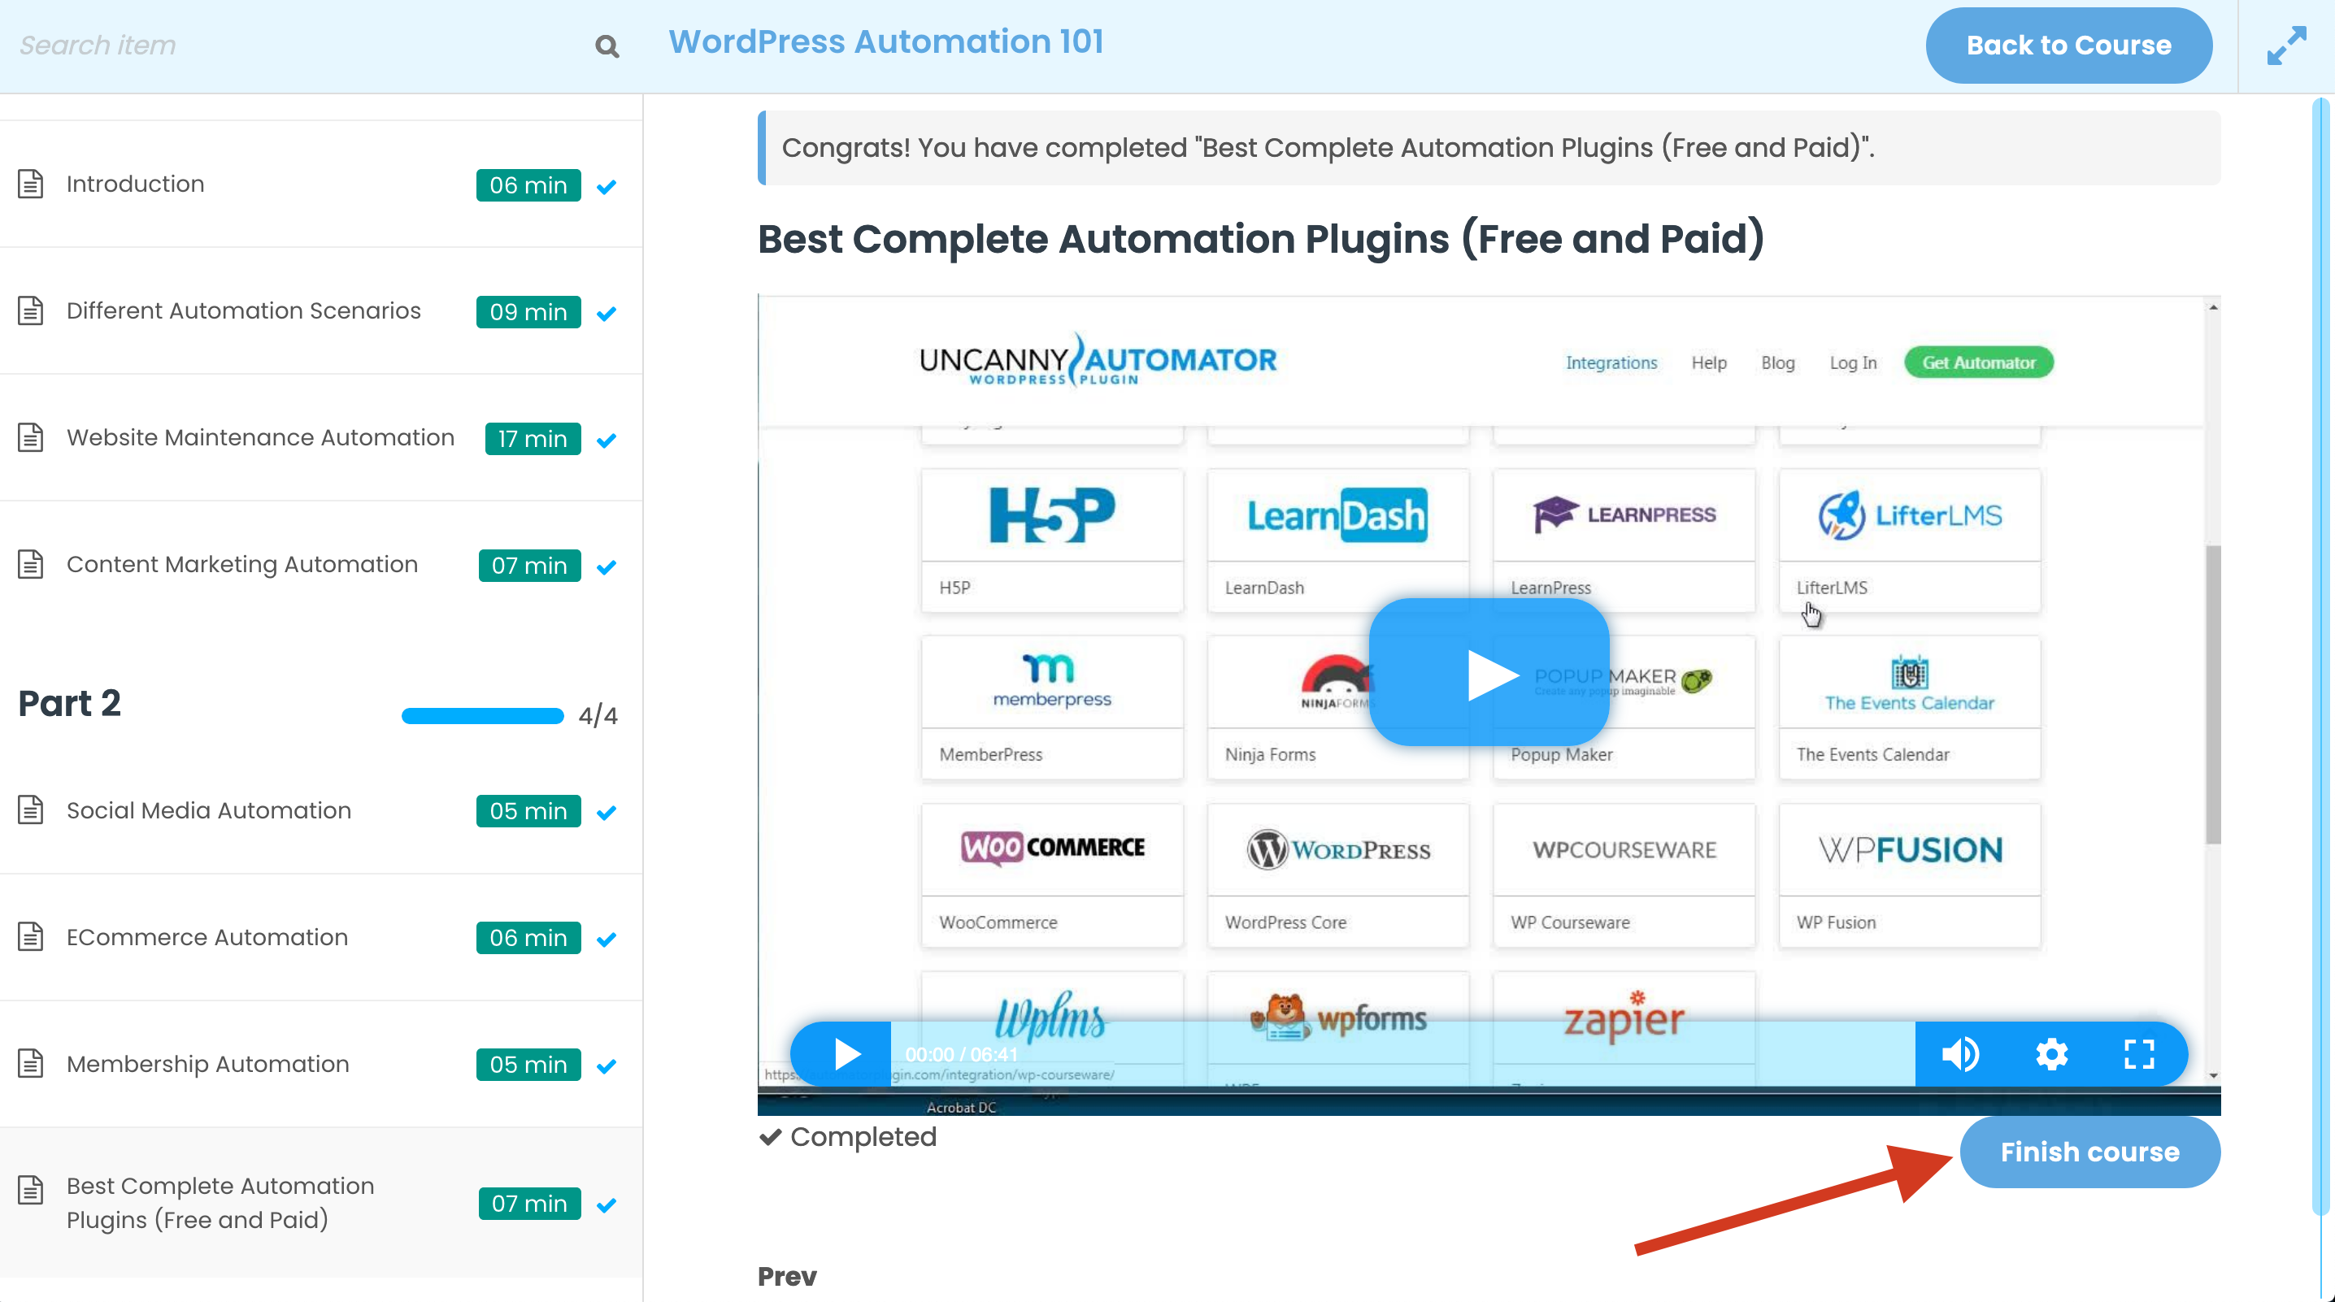Click the 00:00 / 06:41 video time display
2335x1302 pixels.
[961, 1055]
